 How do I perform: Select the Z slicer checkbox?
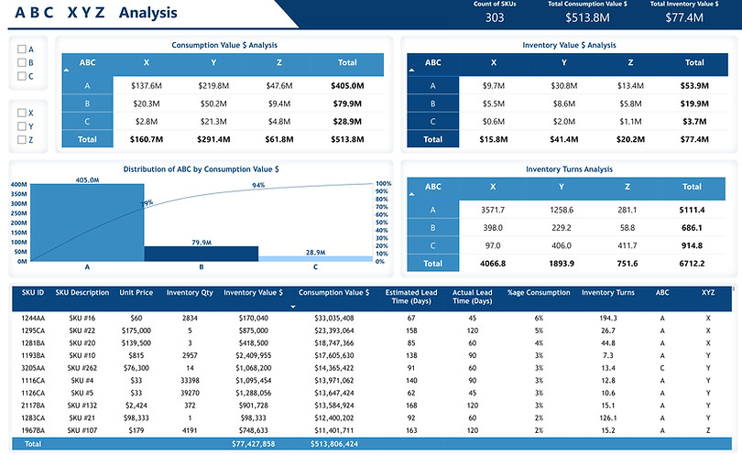[x=21, y=139]
